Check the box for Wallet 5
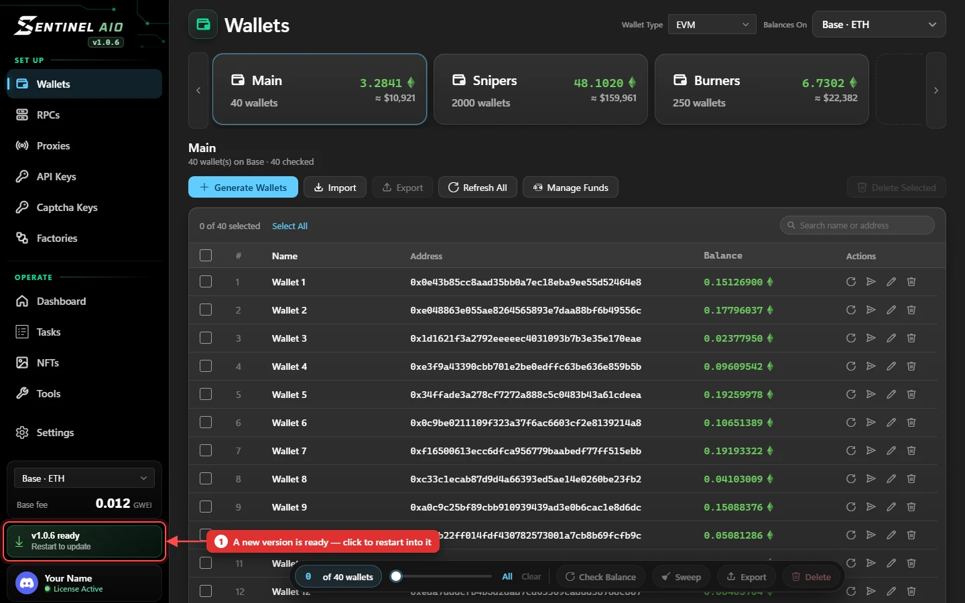Image resolution: width=965 pixels, height=603 pixels. pyautogui.click(x=206, y=395)
